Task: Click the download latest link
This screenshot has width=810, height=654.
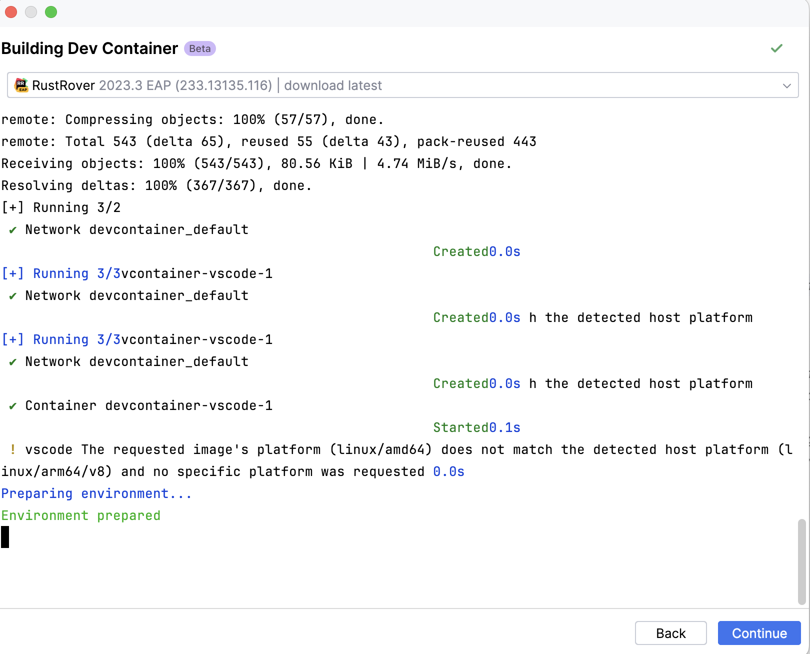Action: [x=332, y=85]
